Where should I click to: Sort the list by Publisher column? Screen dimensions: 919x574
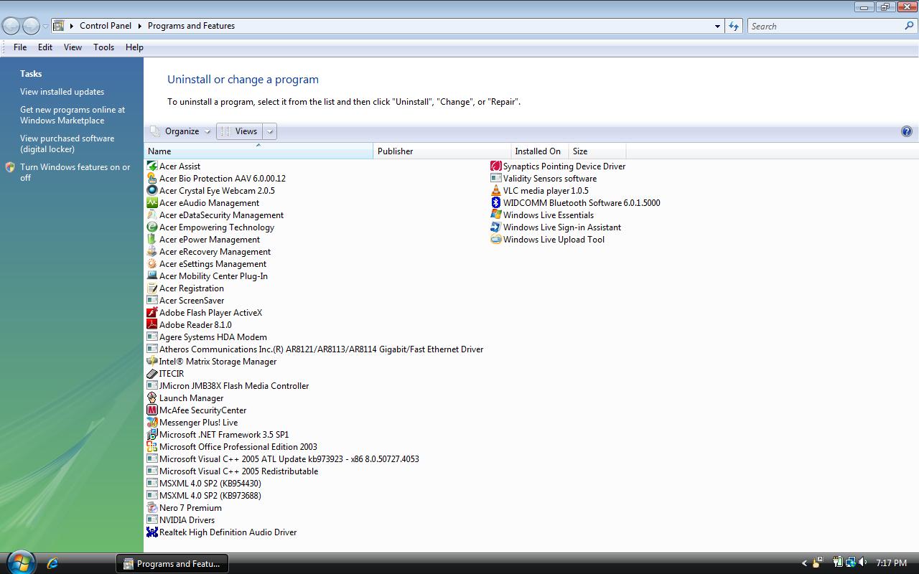[x=395, y=151]
